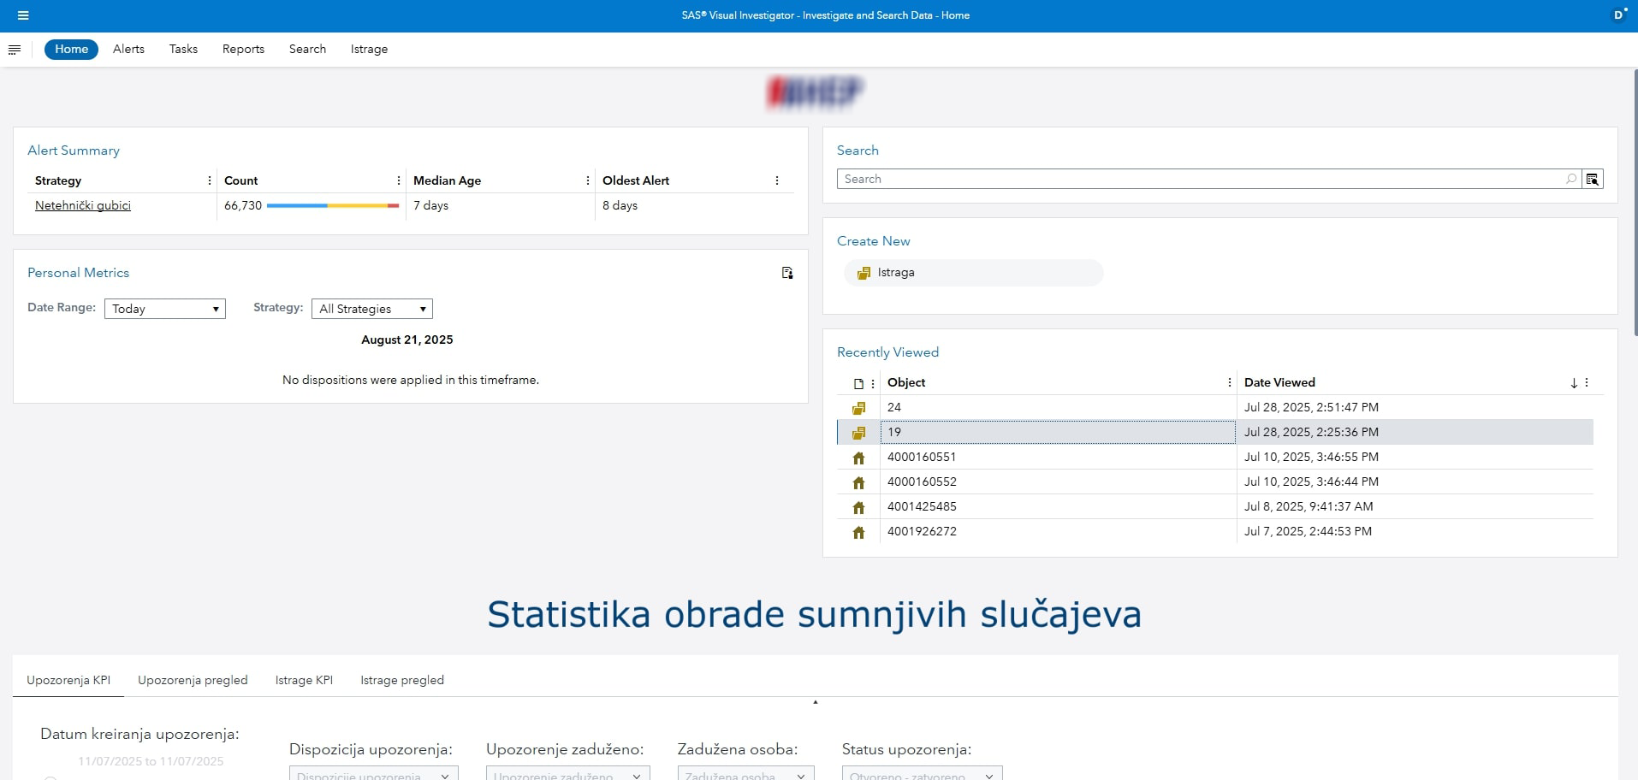The width and height of the screenshot is (1638, 780).
Task: Open Oldest Alert column options menu
Action: coord(776,180)
